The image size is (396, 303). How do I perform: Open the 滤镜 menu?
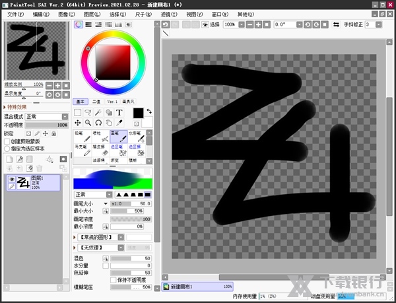click(x=168, y=14)
